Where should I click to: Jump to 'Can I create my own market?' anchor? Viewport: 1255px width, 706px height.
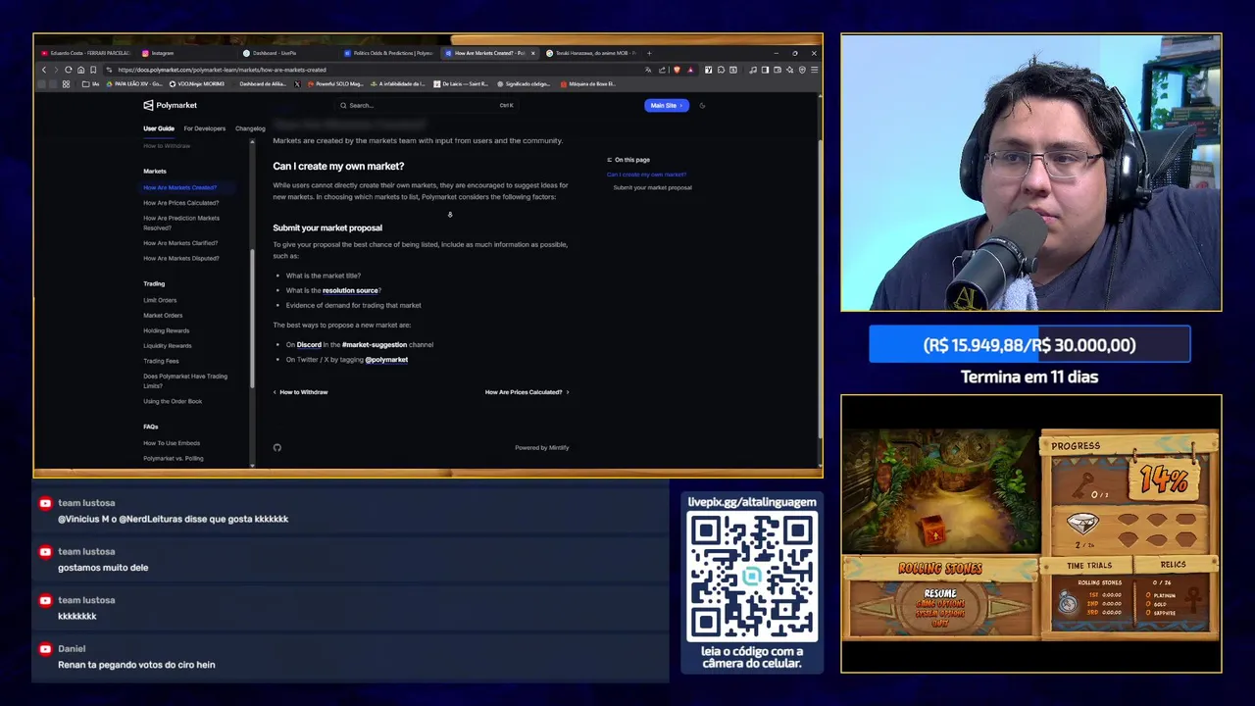646,175
